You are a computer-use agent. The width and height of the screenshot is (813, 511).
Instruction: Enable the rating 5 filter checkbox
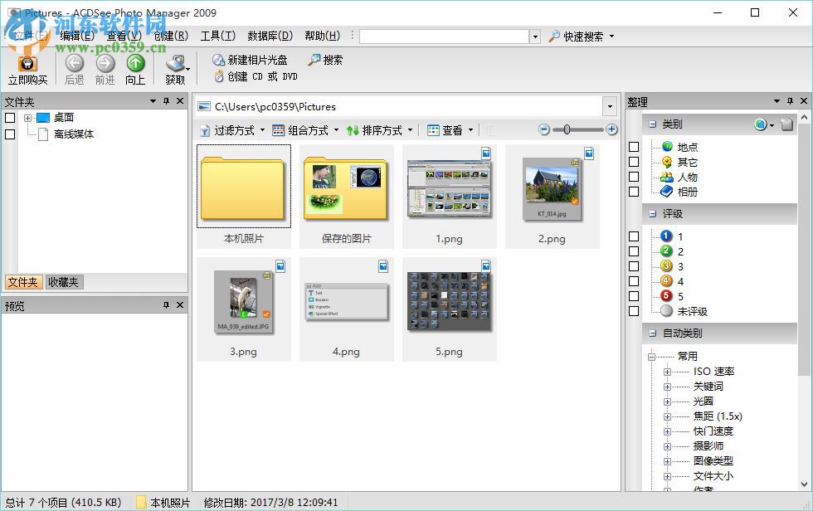[634, 294]
